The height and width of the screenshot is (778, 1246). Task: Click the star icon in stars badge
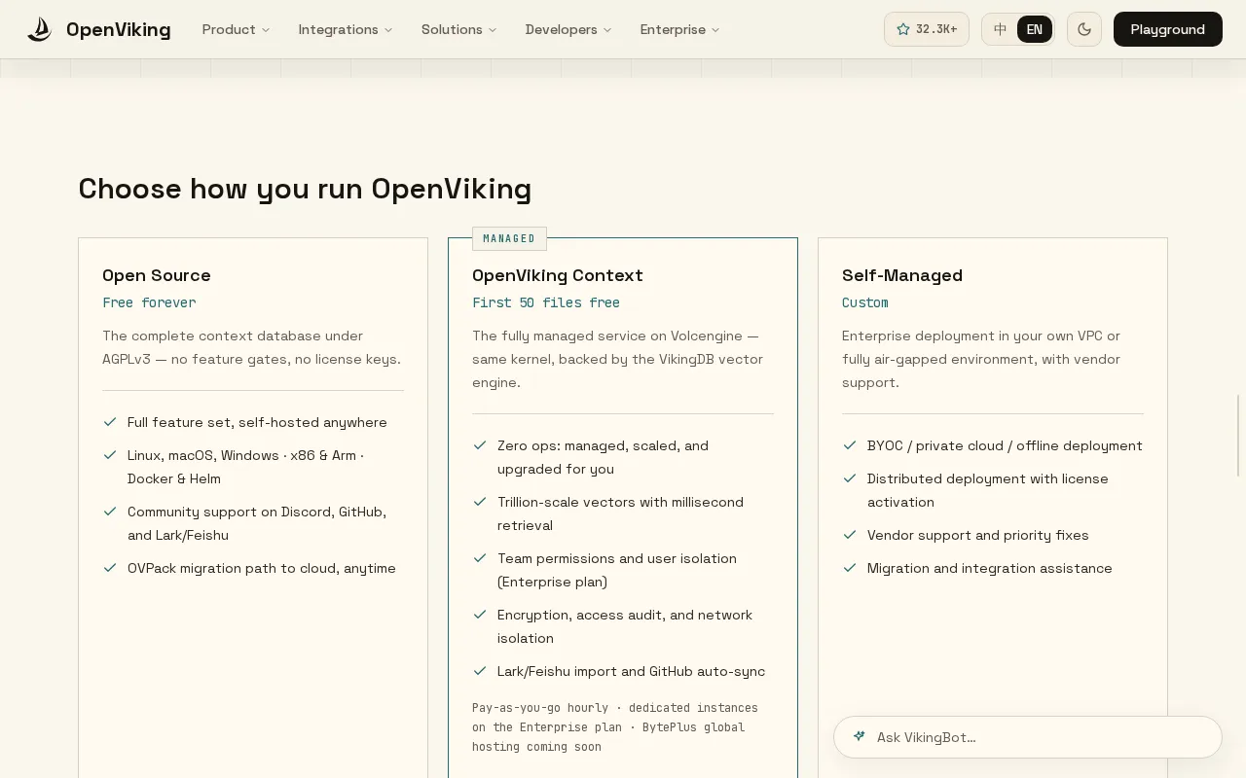point(902,29)
